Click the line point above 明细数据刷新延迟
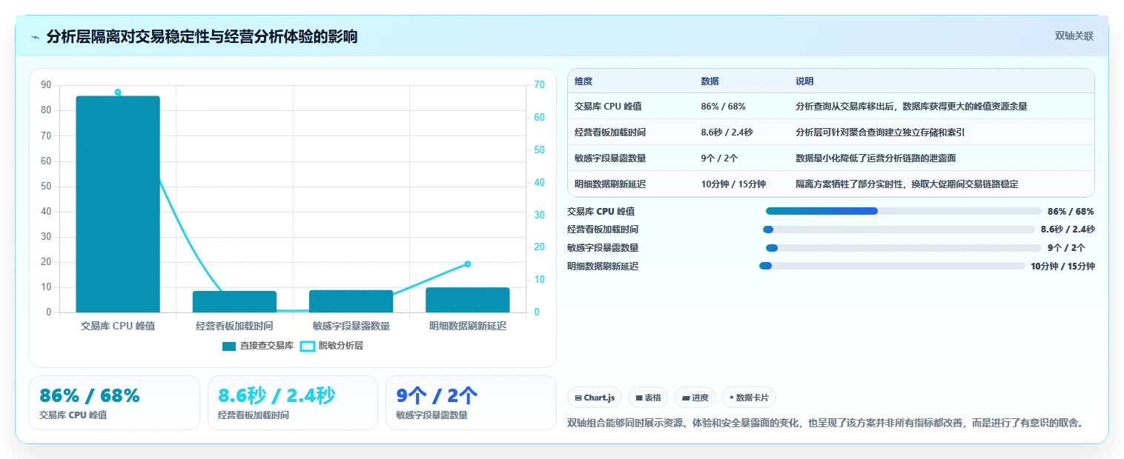Screen dimensions: 1124x459 [x=468, y=264]
